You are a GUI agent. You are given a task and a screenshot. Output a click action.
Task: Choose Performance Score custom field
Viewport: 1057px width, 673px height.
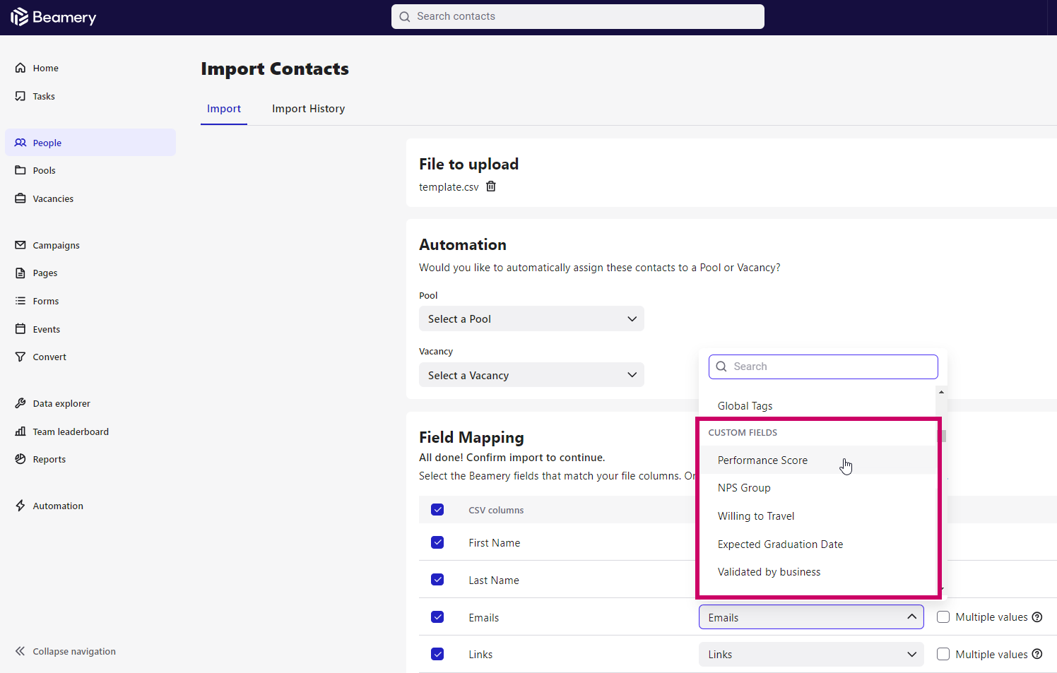pyautogui.click(x=817, y=460)
